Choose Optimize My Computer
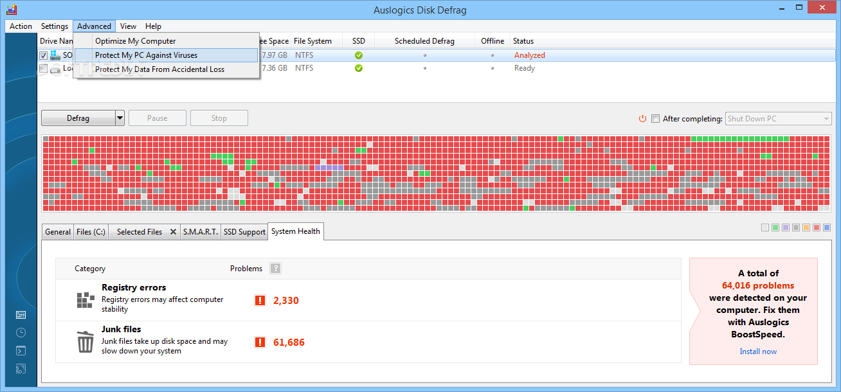This screenshot has height=392, width=841. [167, 41]
